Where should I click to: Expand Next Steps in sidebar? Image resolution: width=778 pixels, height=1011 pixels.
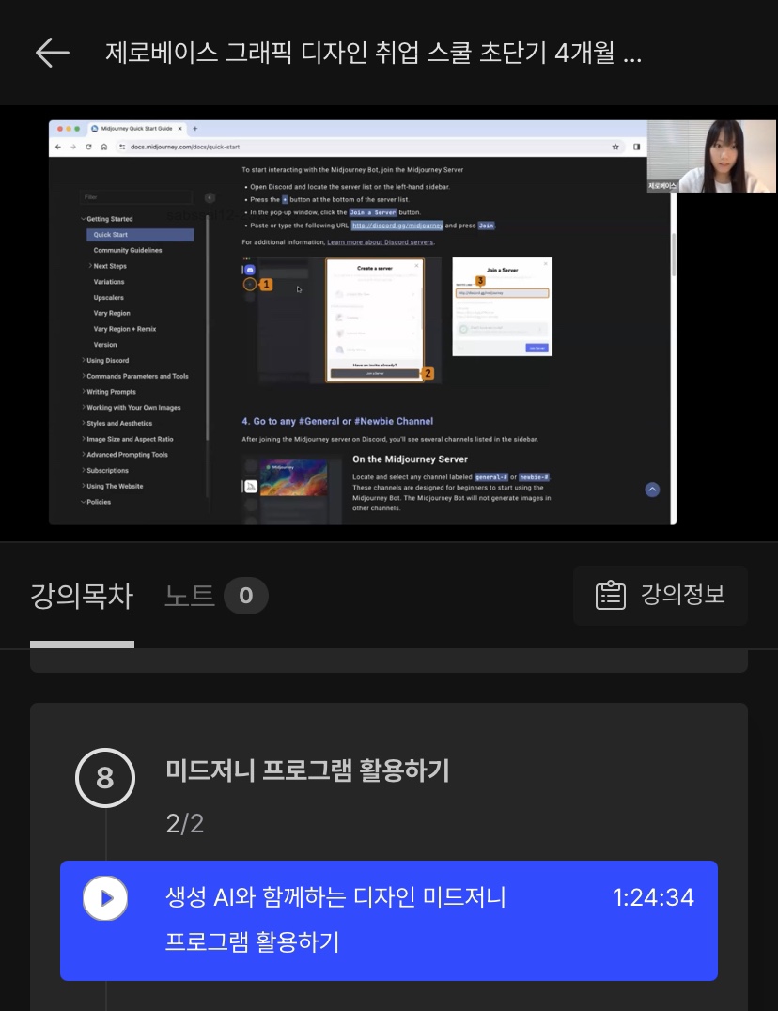(108, 266)
